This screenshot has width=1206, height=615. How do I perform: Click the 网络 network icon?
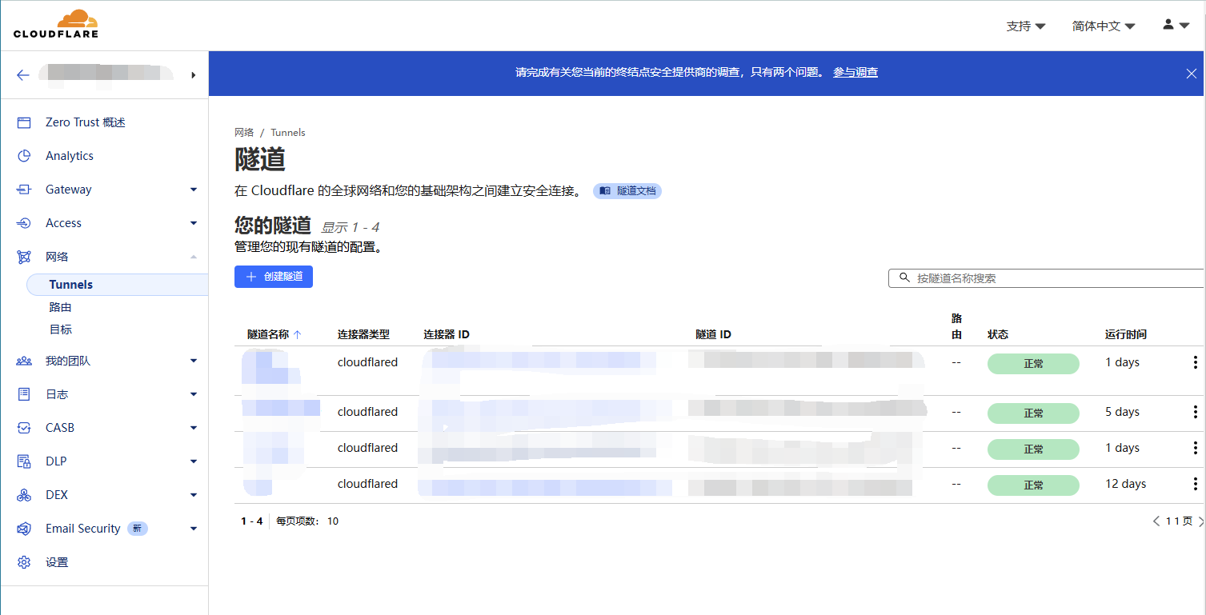tap(24, 257)
